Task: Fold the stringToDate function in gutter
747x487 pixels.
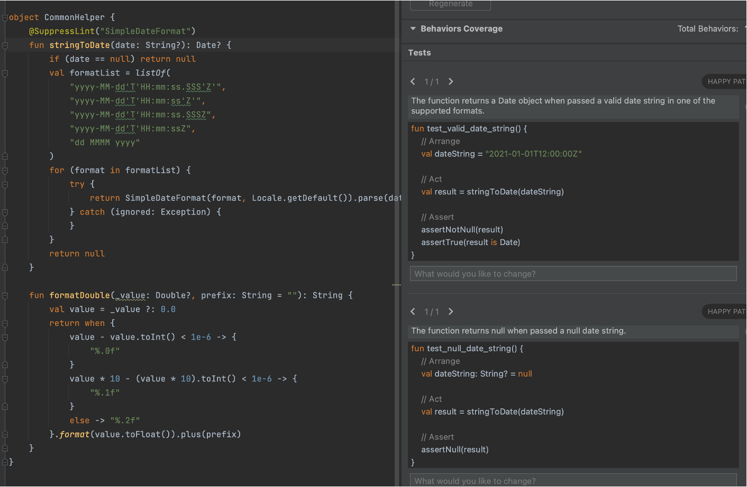Action: click(x=5, y=45)
